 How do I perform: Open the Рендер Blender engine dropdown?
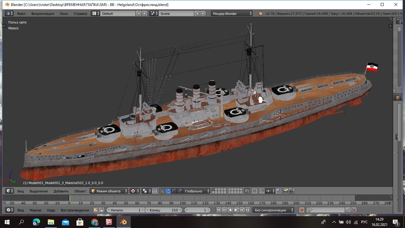[x=232, y=13]
